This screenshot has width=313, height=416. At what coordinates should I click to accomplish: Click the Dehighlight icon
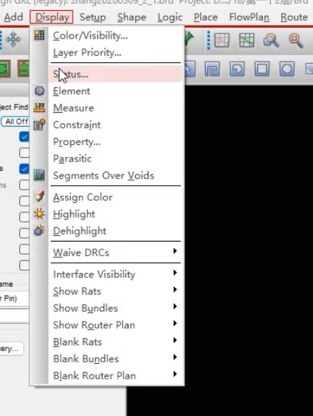pos(39,230)
